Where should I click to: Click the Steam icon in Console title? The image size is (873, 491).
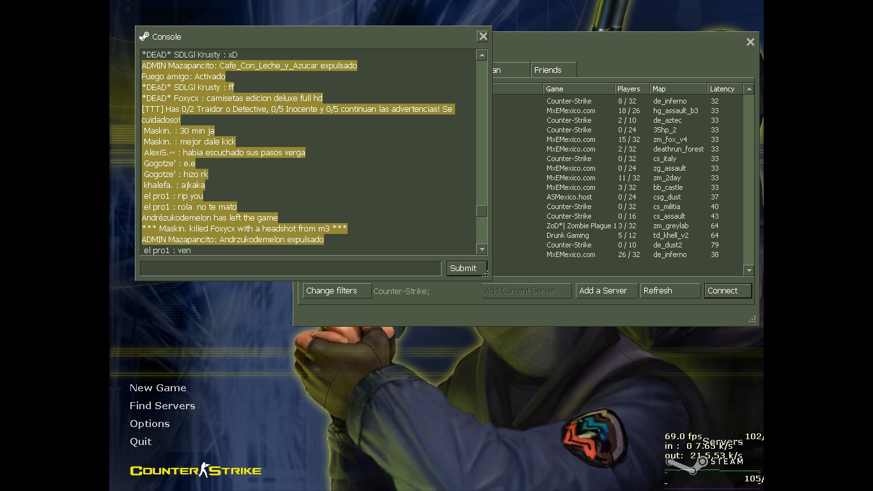click(x=144, y=37)
